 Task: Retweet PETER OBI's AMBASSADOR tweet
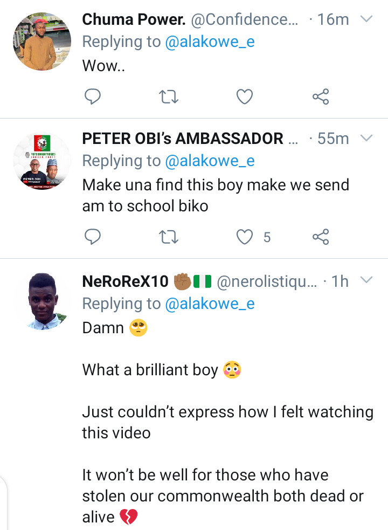click(169, 237)
